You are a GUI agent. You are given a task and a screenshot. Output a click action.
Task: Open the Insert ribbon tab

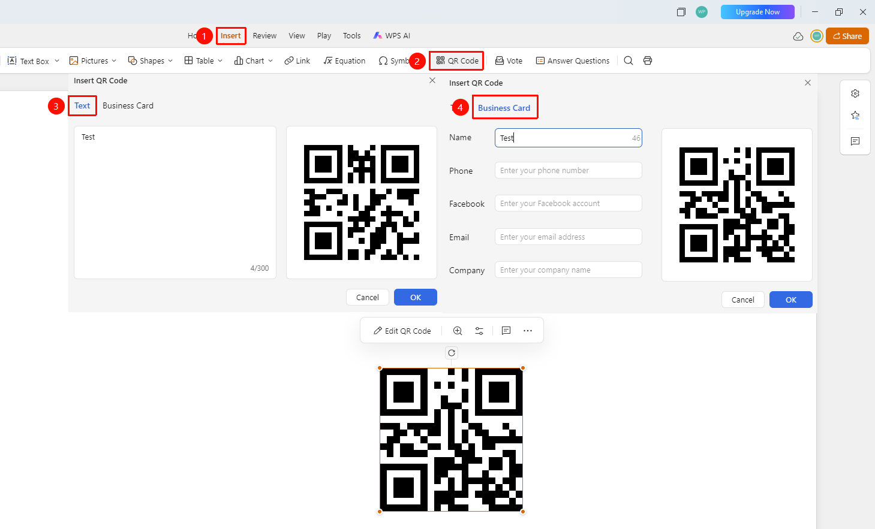[x=231, y=36]
